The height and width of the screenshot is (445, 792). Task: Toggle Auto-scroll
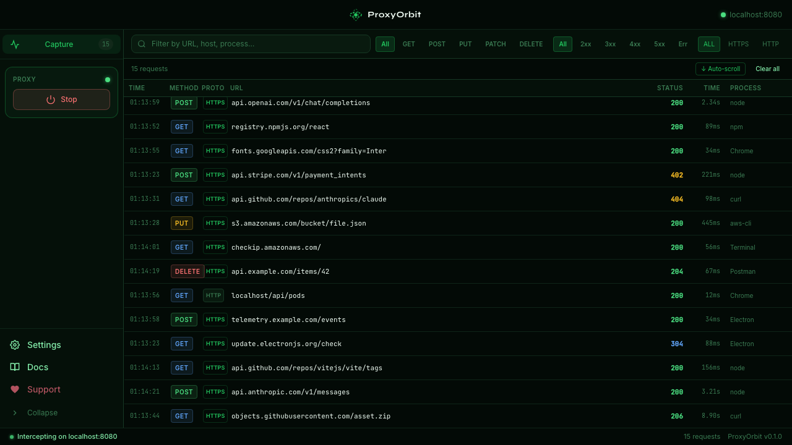pyautogui.click(x=720, y=69)
